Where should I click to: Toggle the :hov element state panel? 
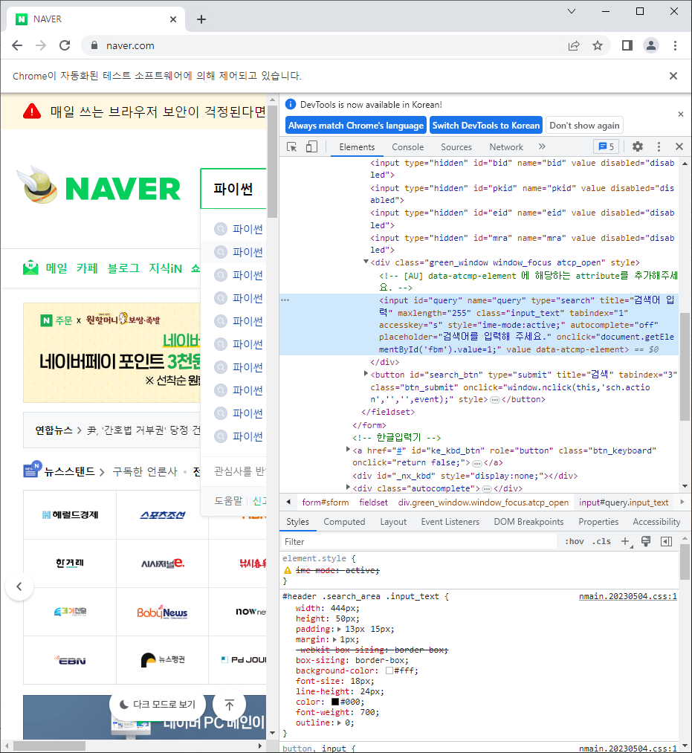tap(575, 542)
